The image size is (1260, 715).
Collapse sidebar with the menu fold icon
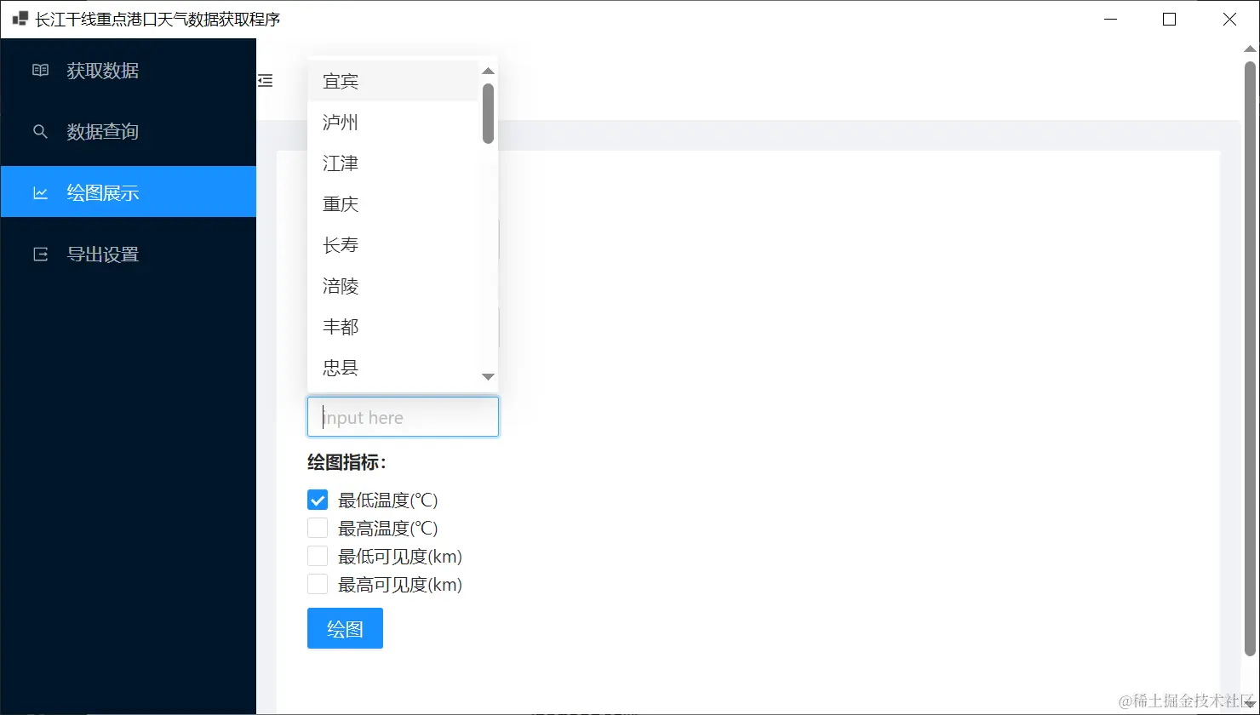tap(266, 81)
